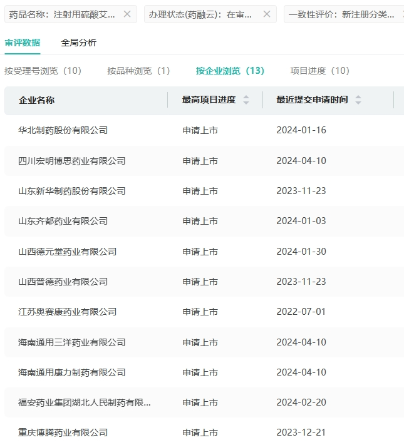This screenshot has width=404, height=445.
Task: Click 申请上市 in 山西德元堂 row
Action: click(x=200, y=252)
